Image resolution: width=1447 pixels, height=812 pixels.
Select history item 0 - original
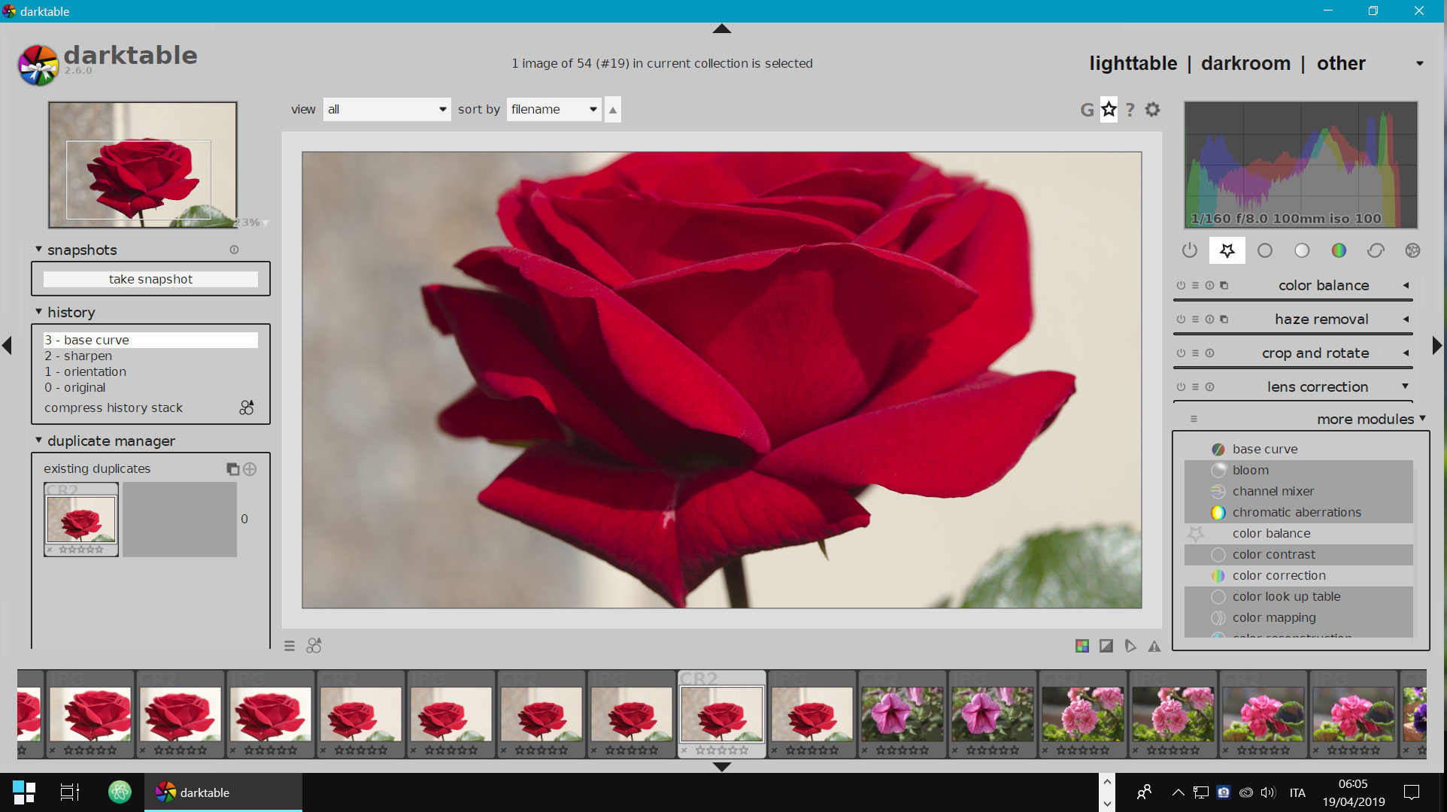coord(150,387)
